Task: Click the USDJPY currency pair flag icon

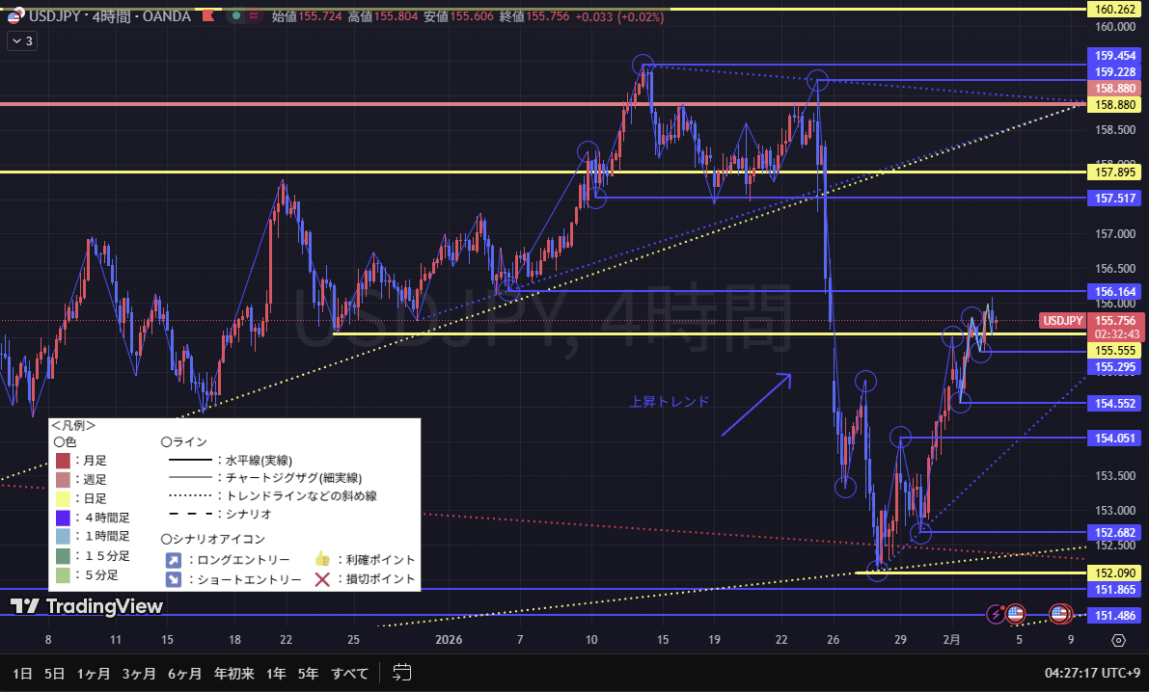Action: [x=15, y=15]
